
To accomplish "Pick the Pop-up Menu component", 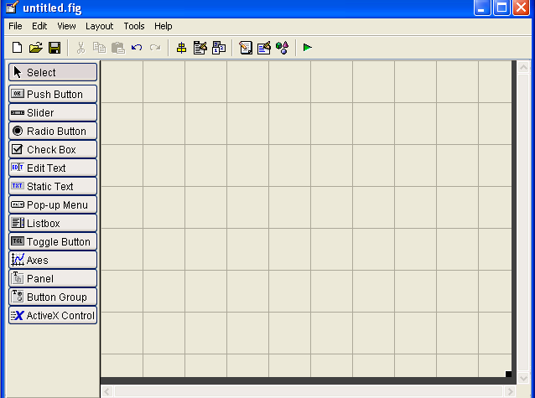I will point(53,204).
